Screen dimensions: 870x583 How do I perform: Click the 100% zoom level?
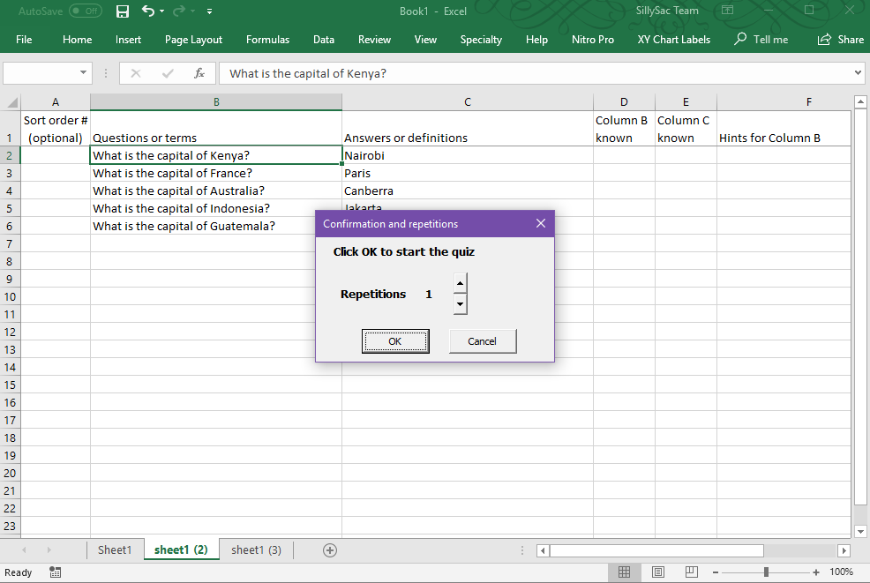click(841, 572)
